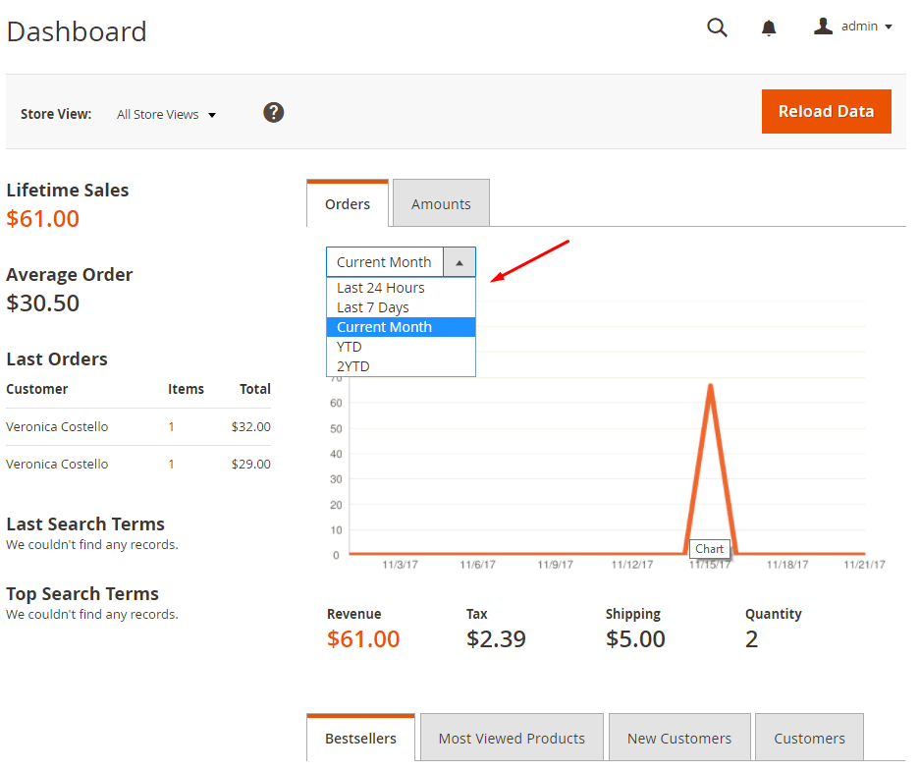Click the Last Search Terms heading
Image resolution: width=919 pixels, height=771 pixels.
(85, 523)
